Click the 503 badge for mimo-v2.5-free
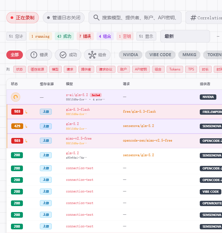222x233 pixels. click(17, 141)
